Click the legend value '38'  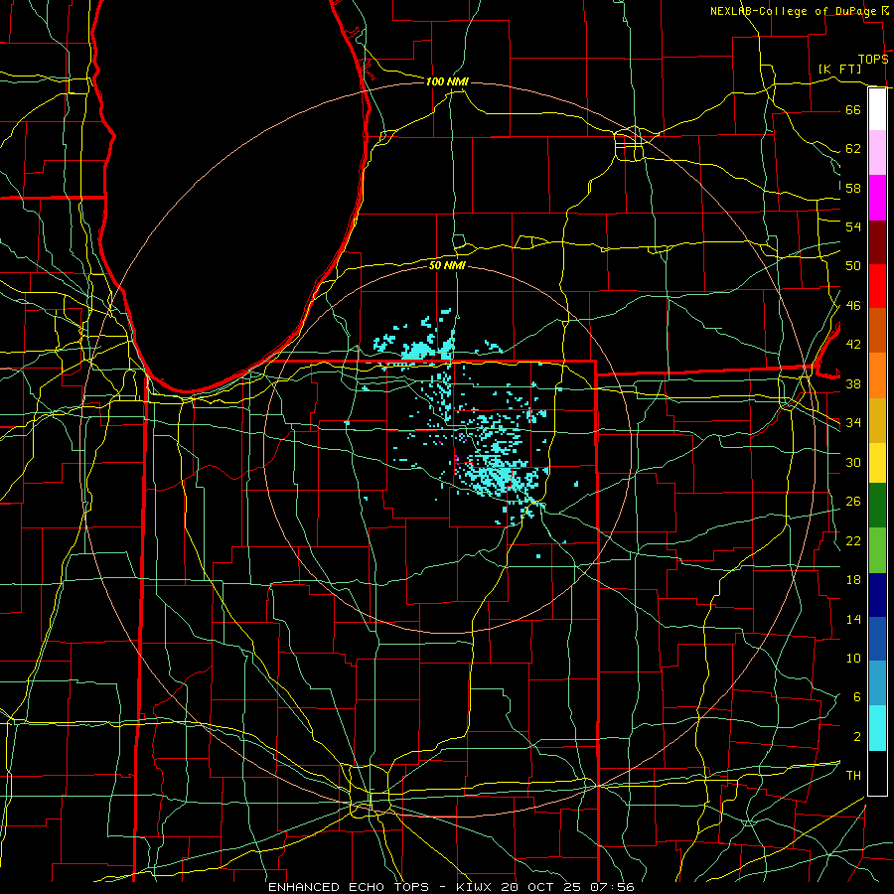click(853, 383)
